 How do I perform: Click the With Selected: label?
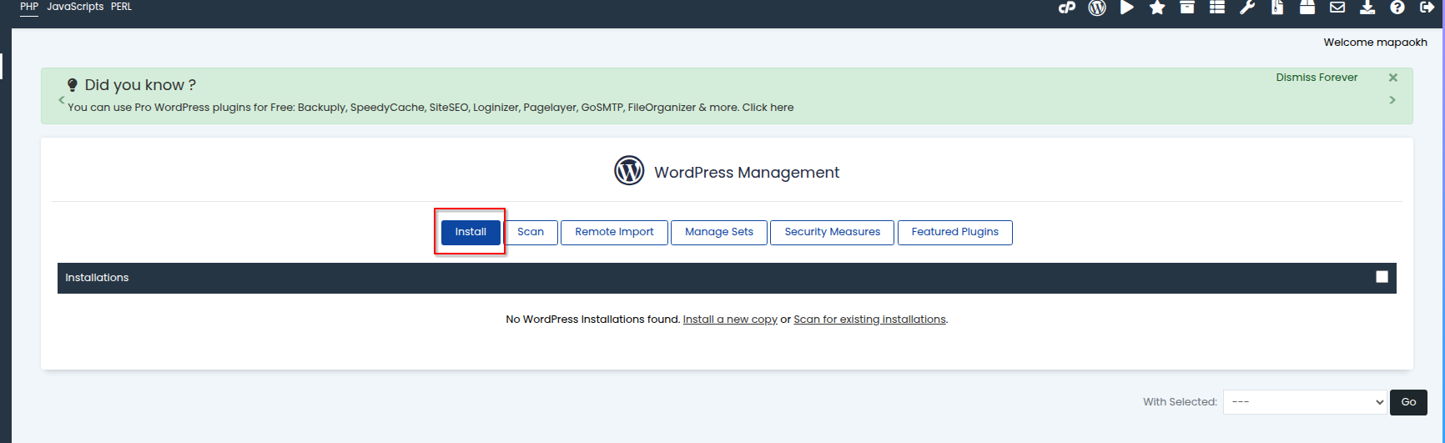click(x=1180, y=402)
